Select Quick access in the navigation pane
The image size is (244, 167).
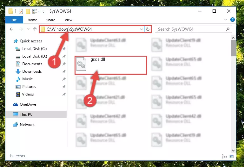(31, 41)
